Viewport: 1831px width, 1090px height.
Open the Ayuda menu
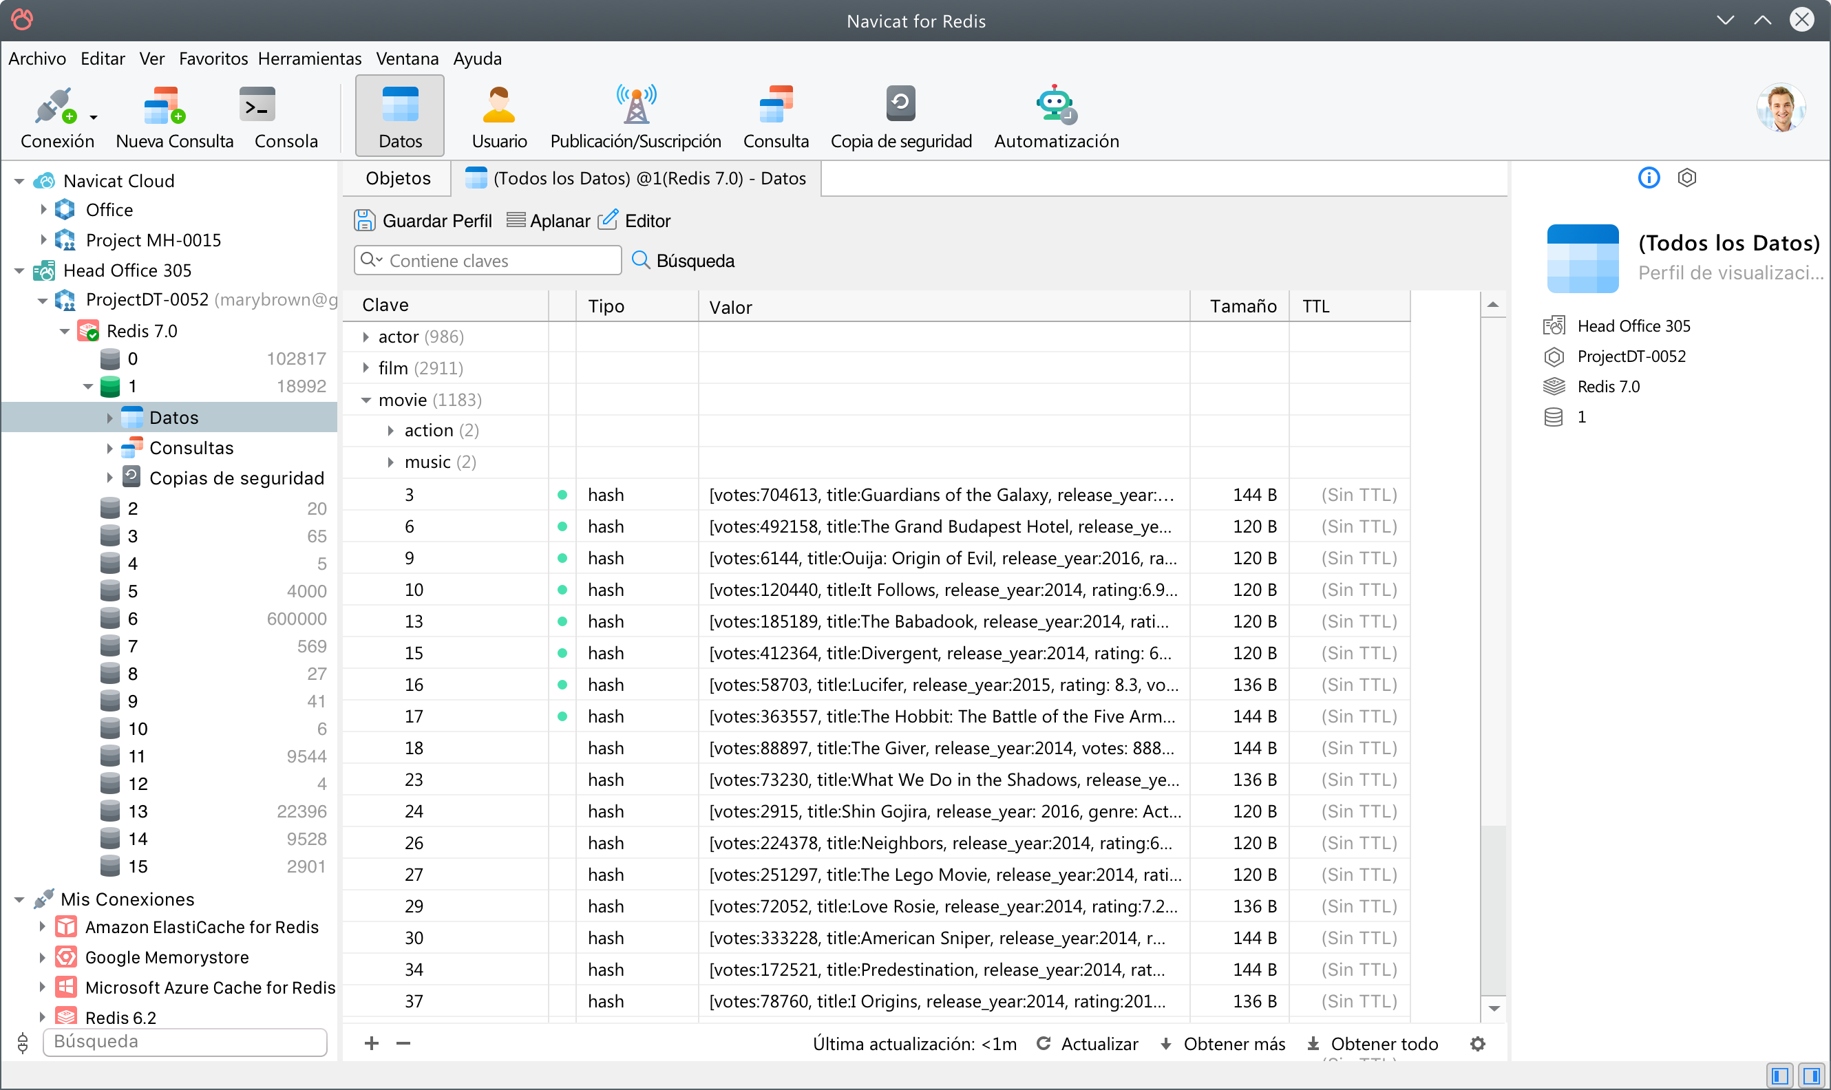[478, 58]
